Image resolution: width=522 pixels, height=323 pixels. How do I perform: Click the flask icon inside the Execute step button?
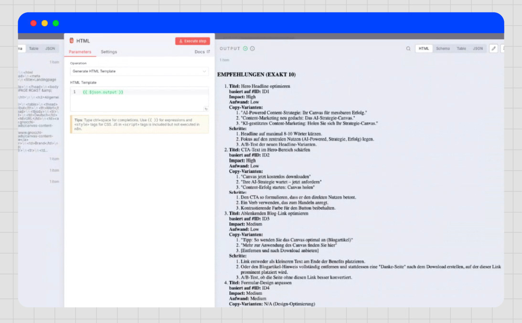[181, 42]
